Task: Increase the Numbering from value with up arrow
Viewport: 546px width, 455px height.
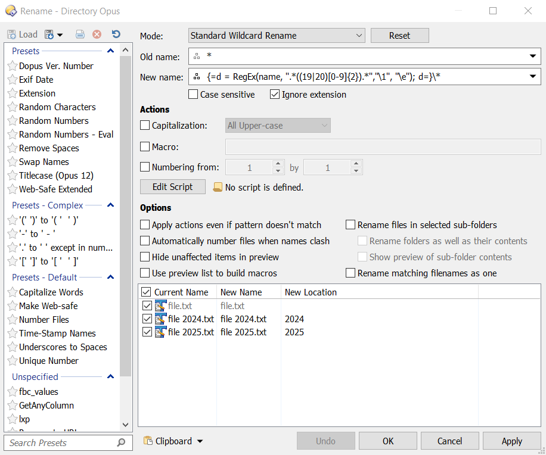Action: pyautogui.click(x=278, y=164)
